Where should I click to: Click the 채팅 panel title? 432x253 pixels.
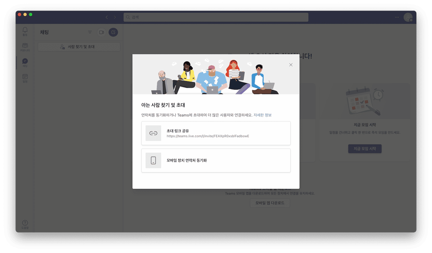pos(44,32)
